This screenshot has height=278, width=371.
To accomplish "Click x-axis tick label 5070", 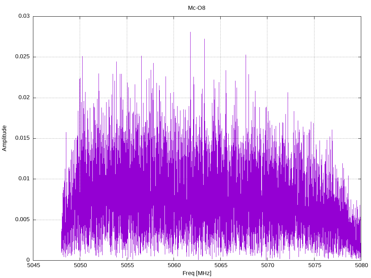I will (x=268, y=265).
